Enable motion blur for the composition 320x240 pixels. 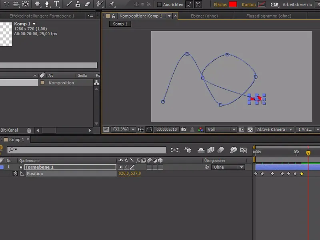pos(221,150)
